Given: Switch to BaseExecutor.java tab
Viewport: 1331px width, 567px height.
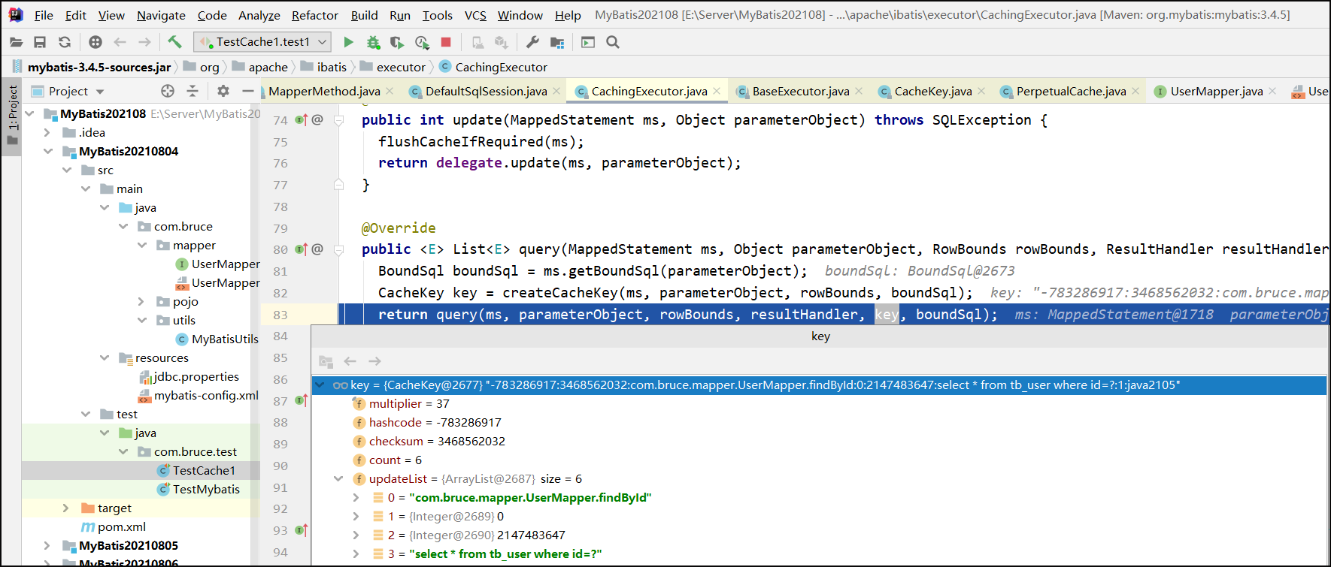Looking at the screenshot, I should (x=801, y=91).
